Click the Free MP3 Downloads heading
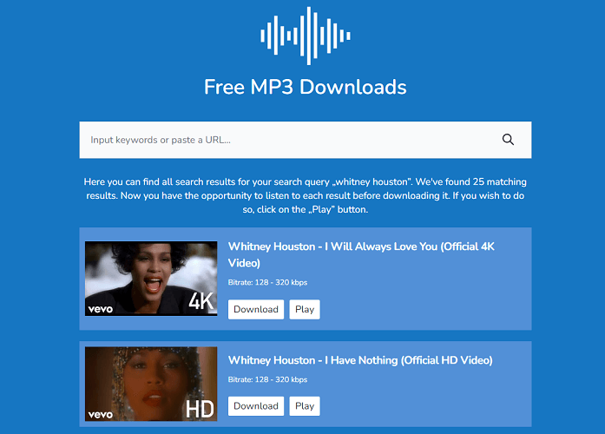This screenshot has width=605, height=434. pos(306,87)
